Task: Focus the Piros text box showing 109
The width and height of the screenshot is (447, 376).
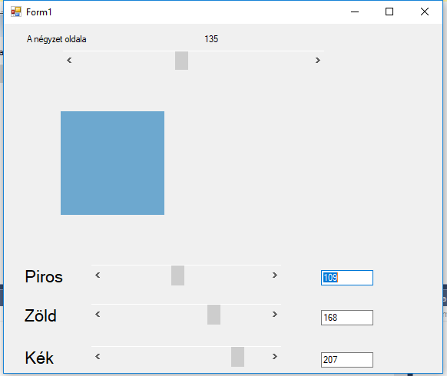Action: [347, 278]
